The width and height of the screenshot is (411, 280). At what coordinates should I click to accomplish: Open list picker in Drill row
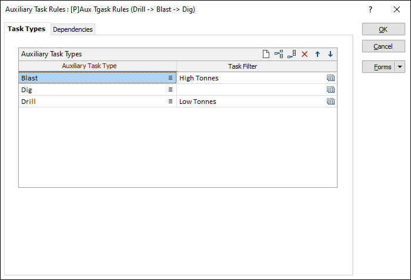click(171, 102)
